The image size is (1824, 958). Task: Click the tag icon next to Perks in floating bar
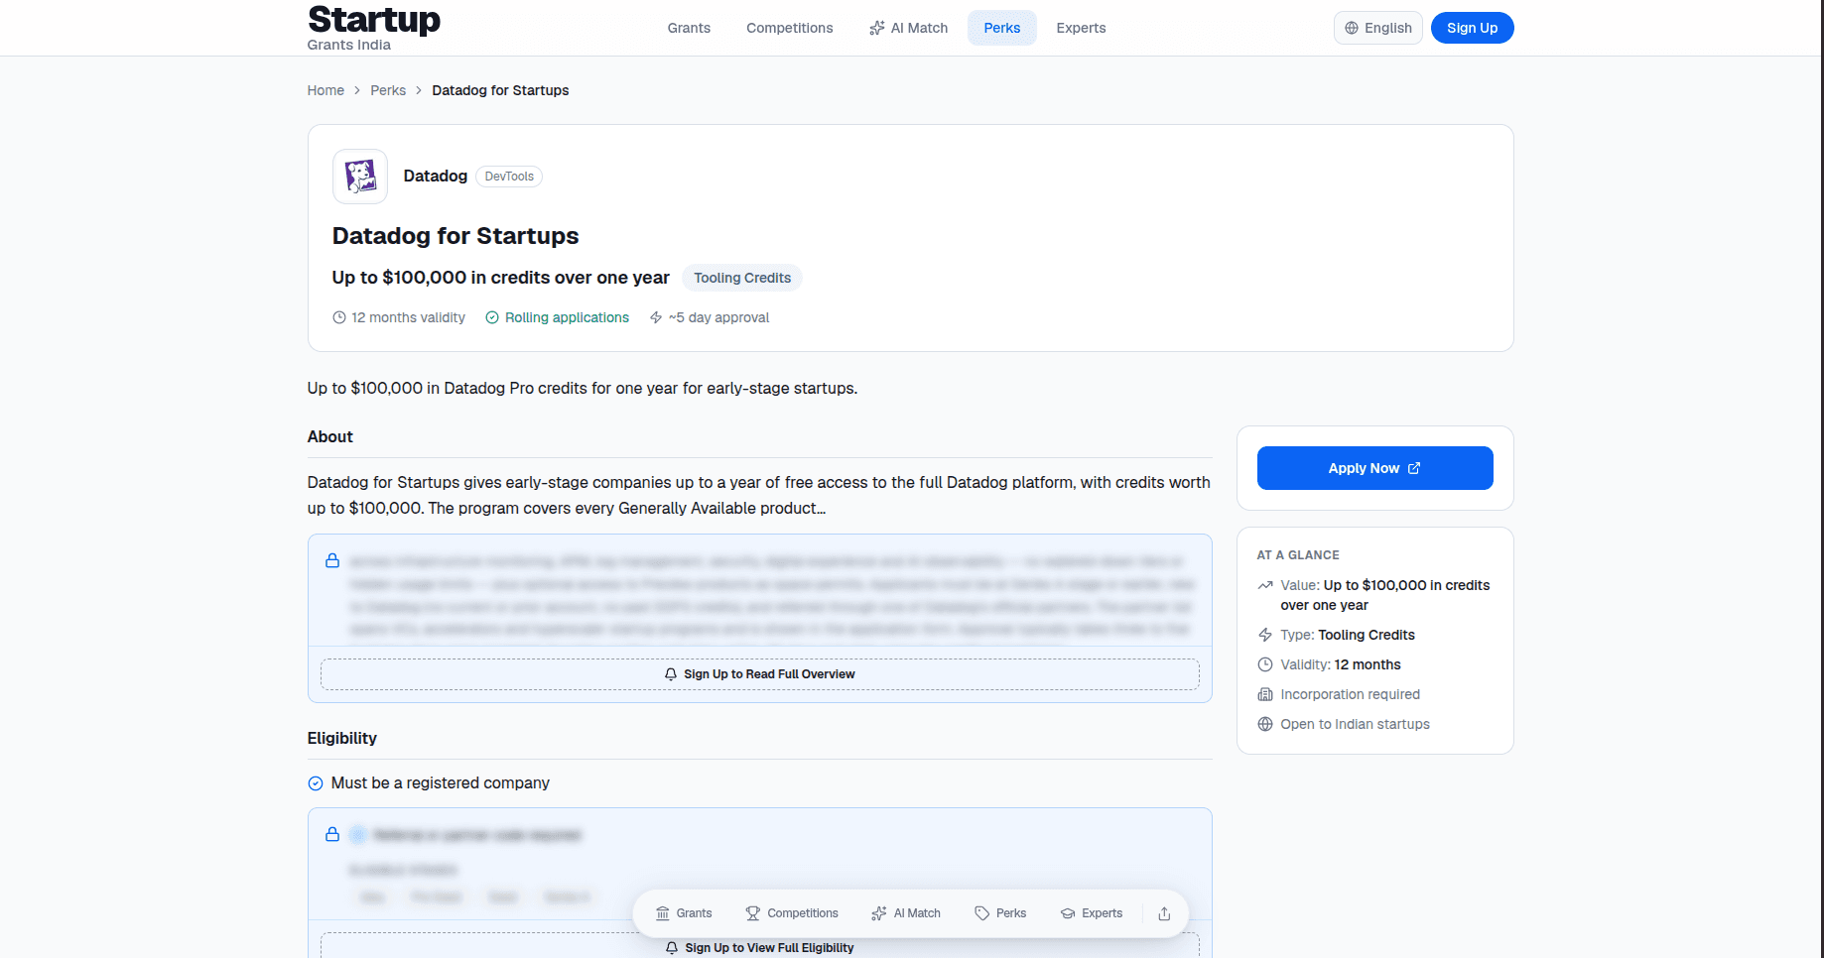[981, 913]
